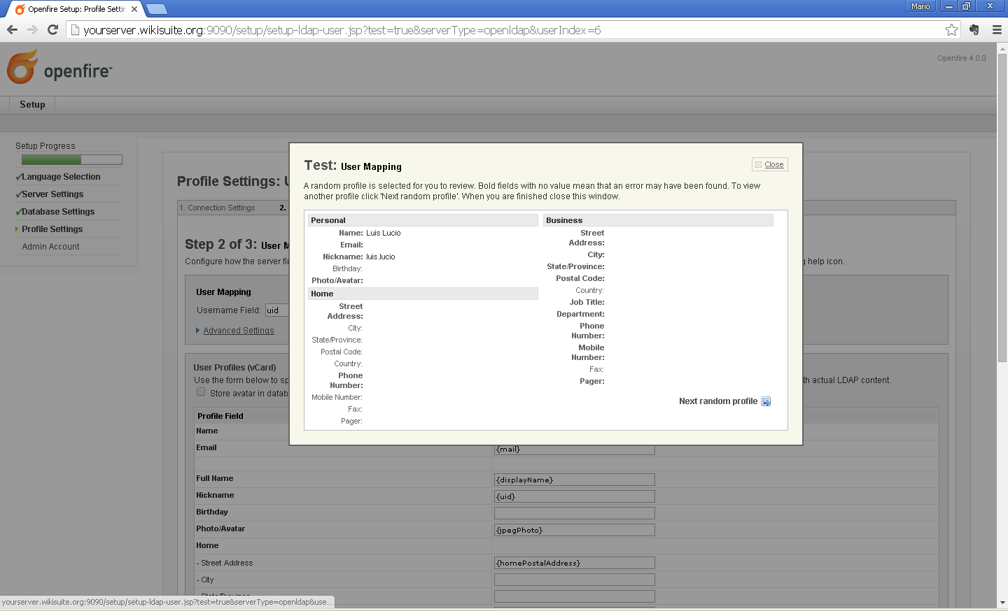Image resolution: width=1008 pixels, height=611 pixels.
Task: Select Profile Settings in the setup sidebar
Action: 52,229
